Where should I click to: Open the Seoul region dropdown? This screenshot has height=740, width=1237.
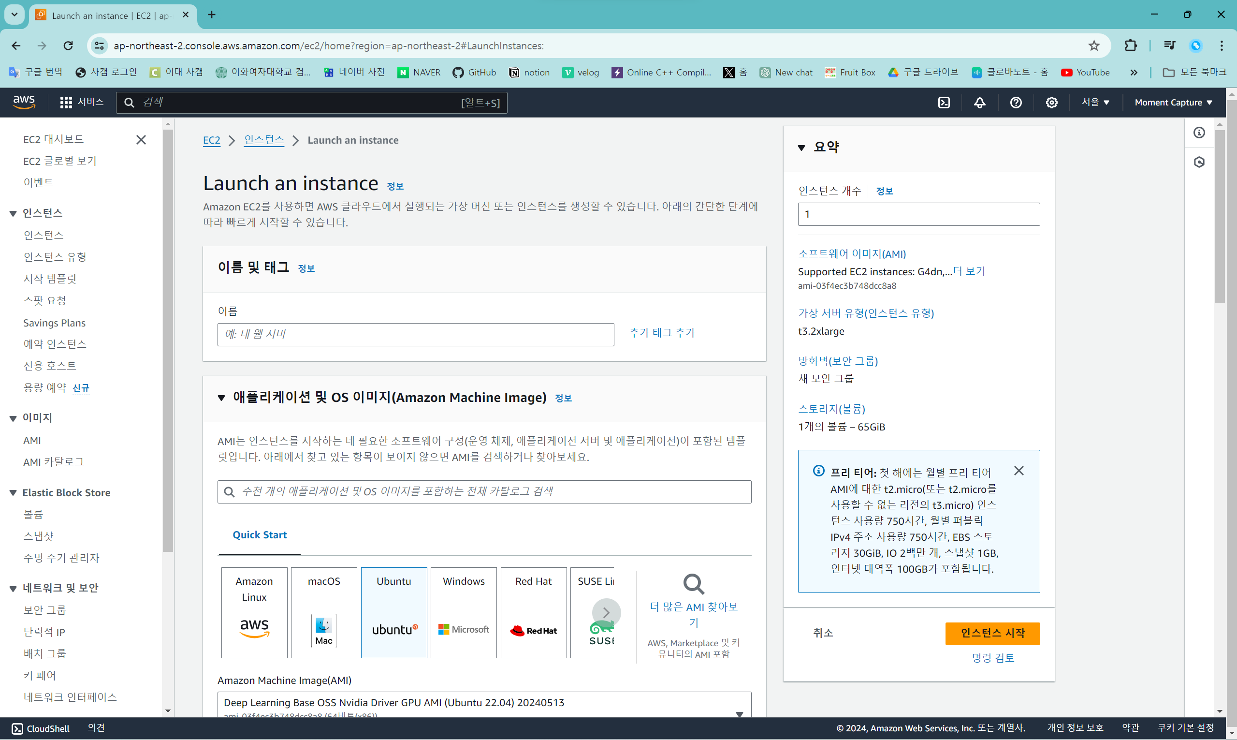point(1095,103)
